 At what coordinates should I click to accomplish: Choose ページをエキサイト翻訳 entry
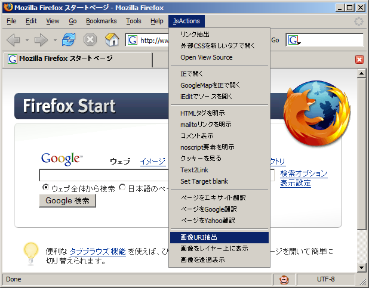pos(219,198)
